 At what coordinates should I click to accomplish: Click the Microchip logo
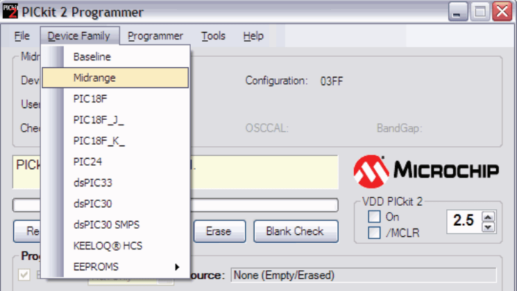click(427, 170)
